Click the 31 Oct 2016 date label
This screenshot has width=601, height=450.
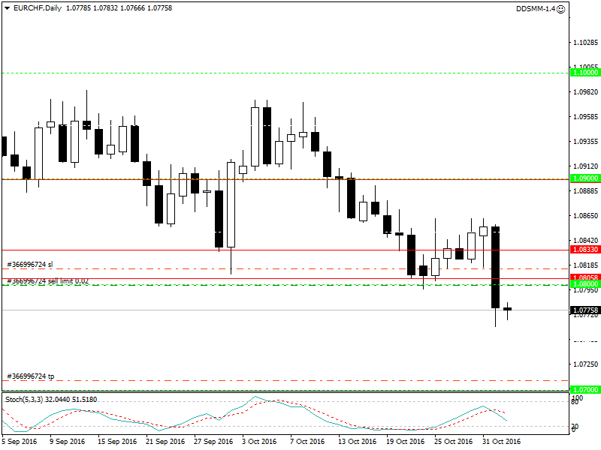coord(501,441)
